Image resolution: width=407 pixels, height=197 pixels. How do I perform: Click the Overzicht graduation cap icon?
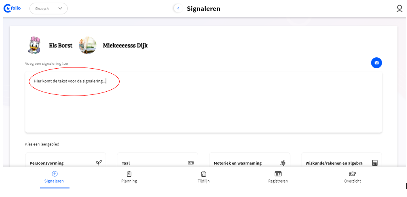[x=353, y=174]
